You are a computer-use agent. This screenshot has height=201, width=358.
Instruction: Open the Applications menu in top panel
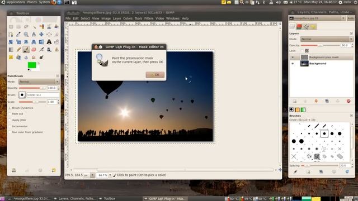[x=16, y=2]
